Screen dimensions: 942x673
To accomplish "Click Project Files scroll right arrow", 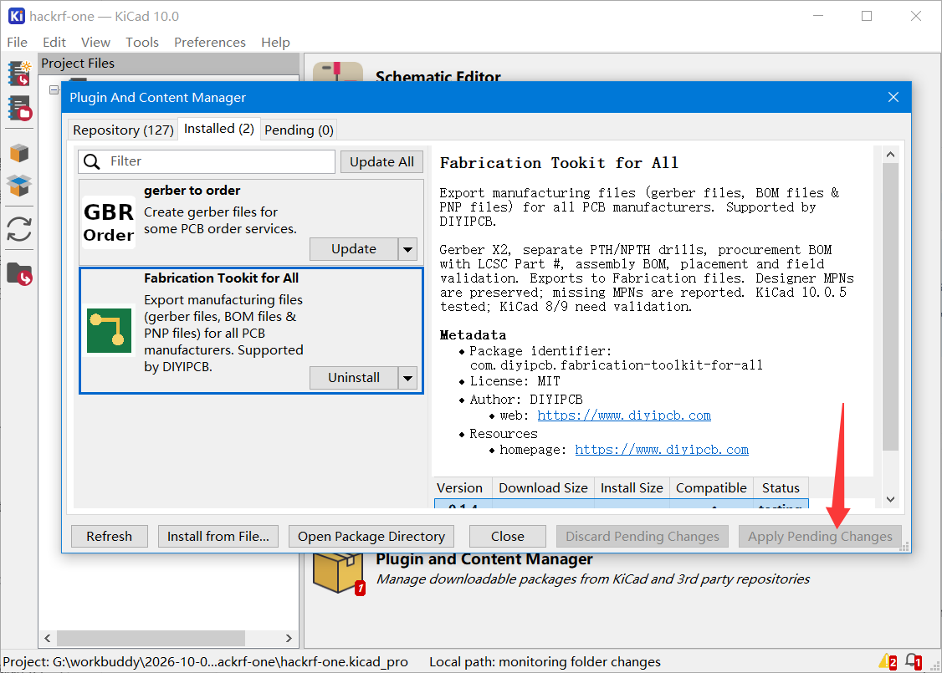I will pos(289,638).
